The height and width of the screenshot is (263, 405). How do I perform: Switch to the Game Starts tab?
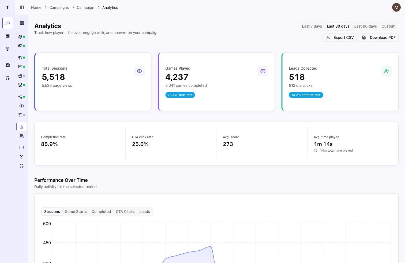(76, 212)
